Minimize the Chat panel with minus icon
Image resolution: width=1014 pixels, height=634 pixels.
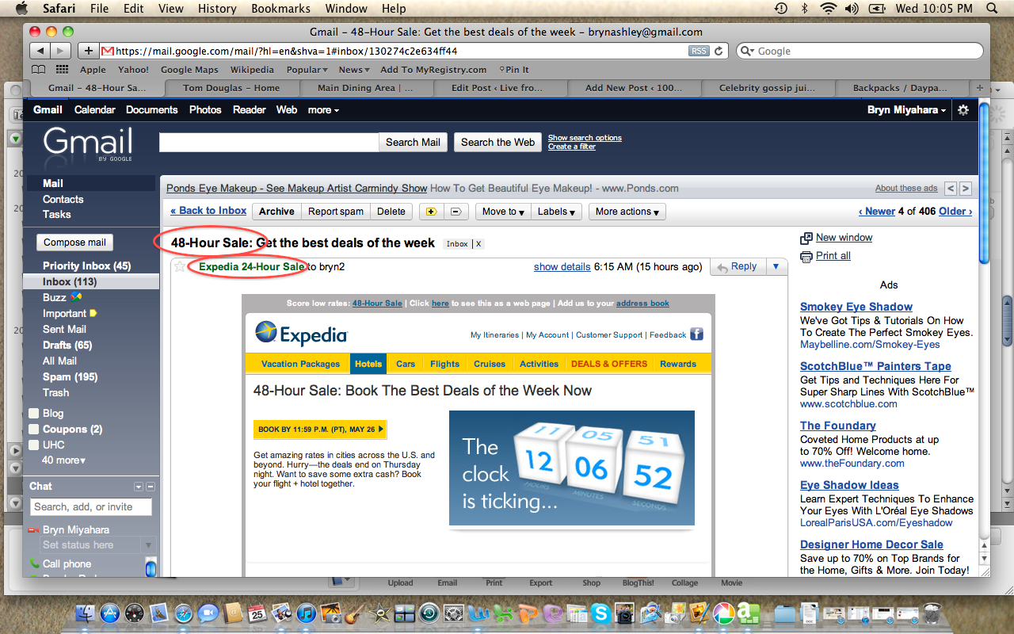click(x=151, y=487)
